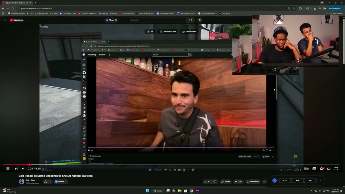
Task: Open the clothing print bookmark folder
Action: (41, 13)
